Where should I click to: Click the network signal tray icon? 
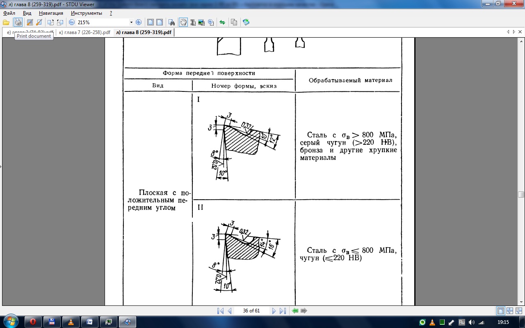coord(481,322)
